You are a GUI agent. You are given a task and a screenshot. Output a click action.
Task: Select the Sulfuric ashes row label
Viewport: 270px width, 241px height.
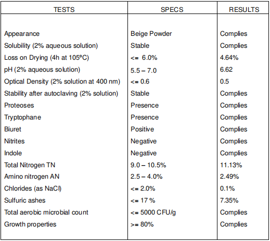coord(25,200)
